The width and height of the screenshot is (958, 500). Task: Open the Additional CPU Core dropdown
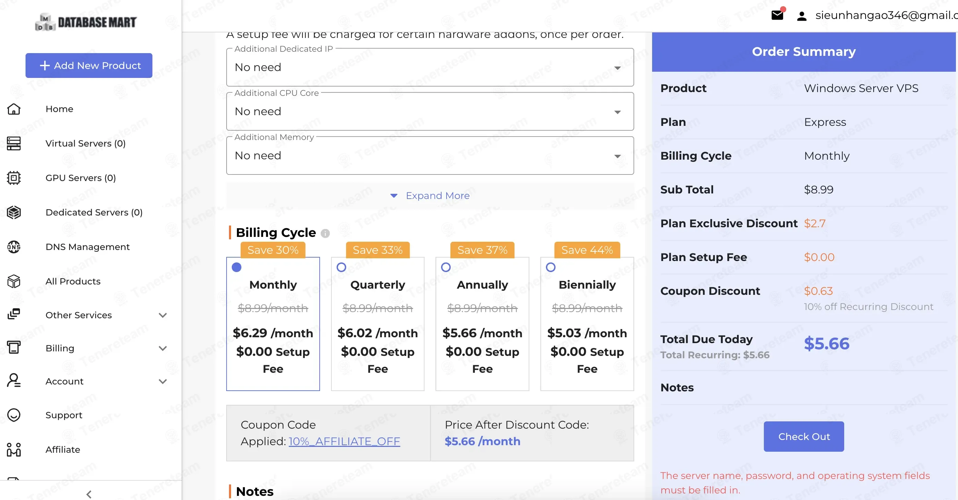coord(430,111)
